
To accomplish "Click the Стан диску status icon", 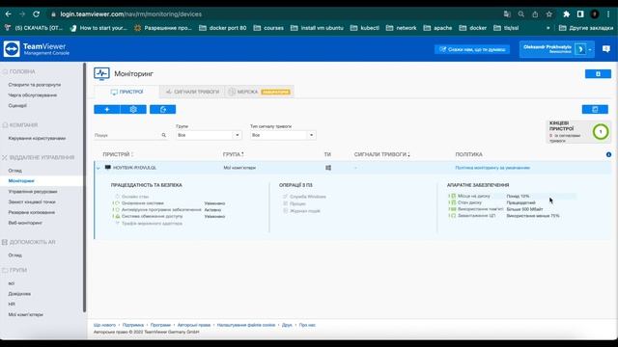I will [453, 202].
